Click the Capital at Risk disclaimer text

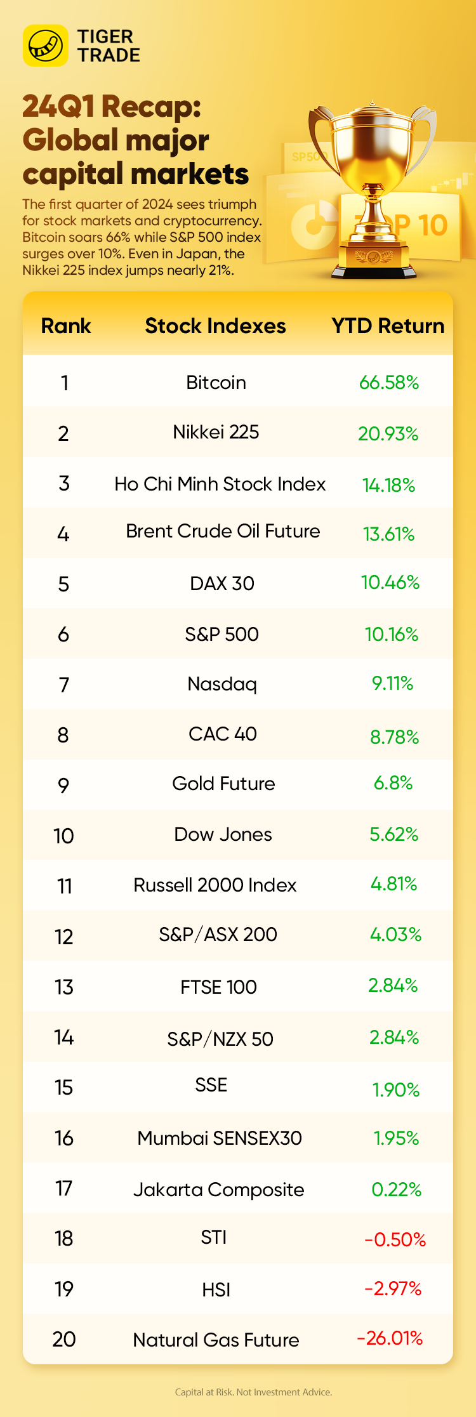253,1392
